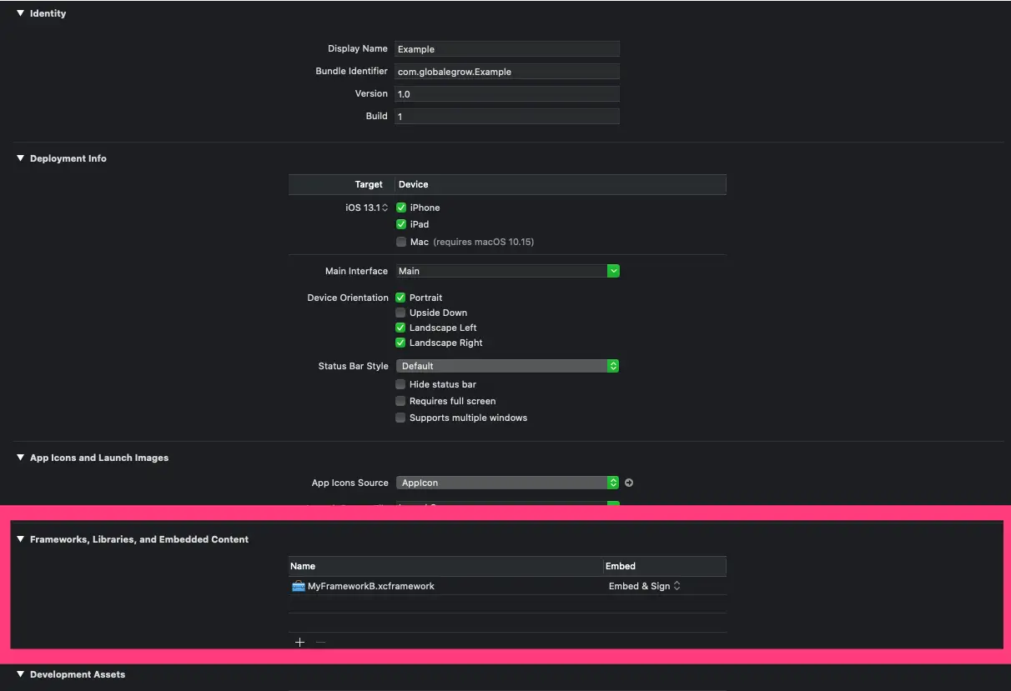Collapse the Deployment Info section

click(x=21, y=158)
